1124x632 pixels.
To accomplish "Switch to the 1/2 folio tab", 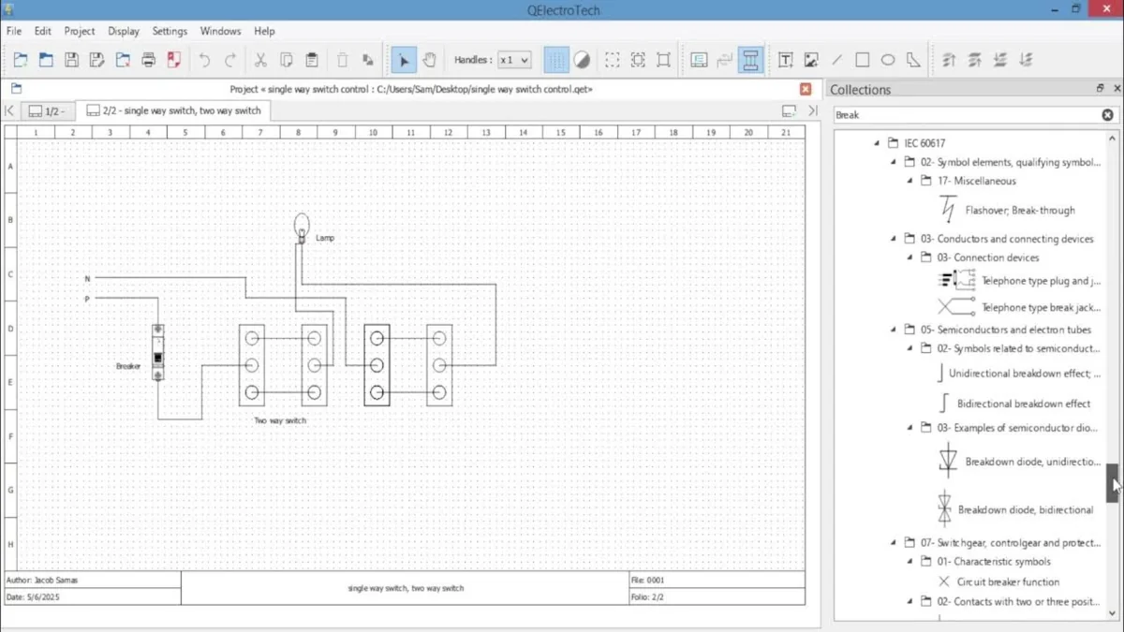I will (x=45, y=111).
